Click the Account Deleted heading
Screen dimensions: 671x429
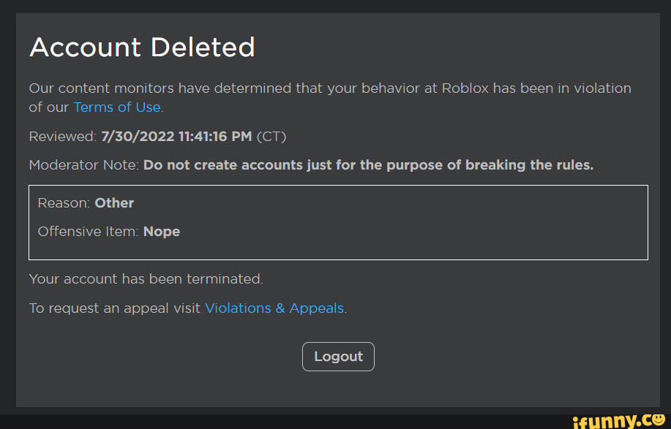coord(142,48)
